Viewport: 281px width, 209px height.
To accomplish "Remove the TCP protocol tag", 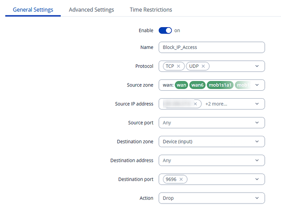I will (178, 66).
